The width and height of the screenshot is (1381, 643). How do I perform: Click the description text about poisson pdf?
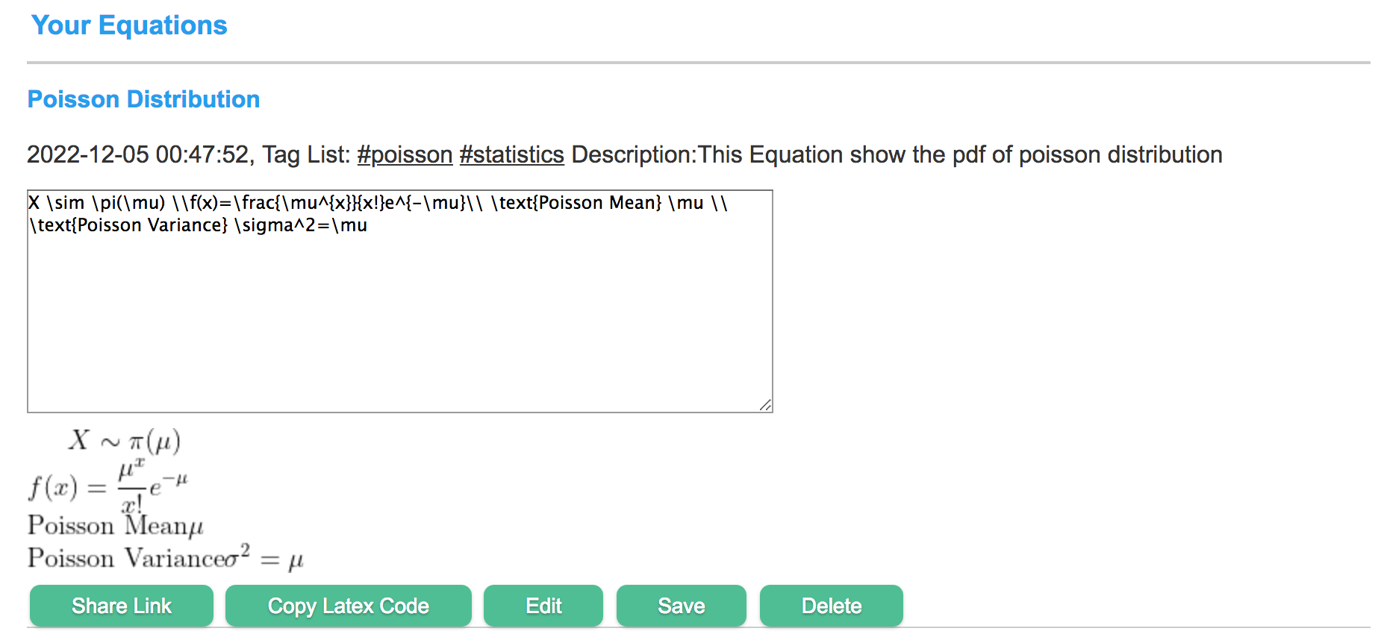click(x=897, y=154)
